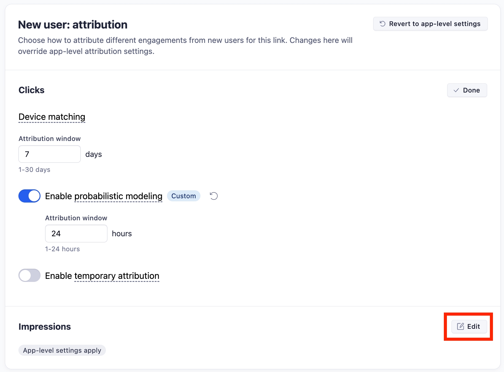Click the Custom badge
The width and height of the screenshot is (504, 372).
184,196
